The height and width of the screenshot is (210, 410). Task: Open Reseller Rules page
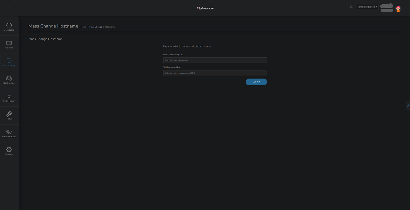point(9,133)
